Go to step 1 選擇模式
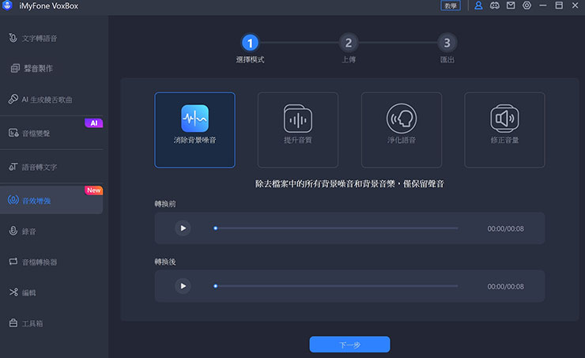 click(250, 43)
